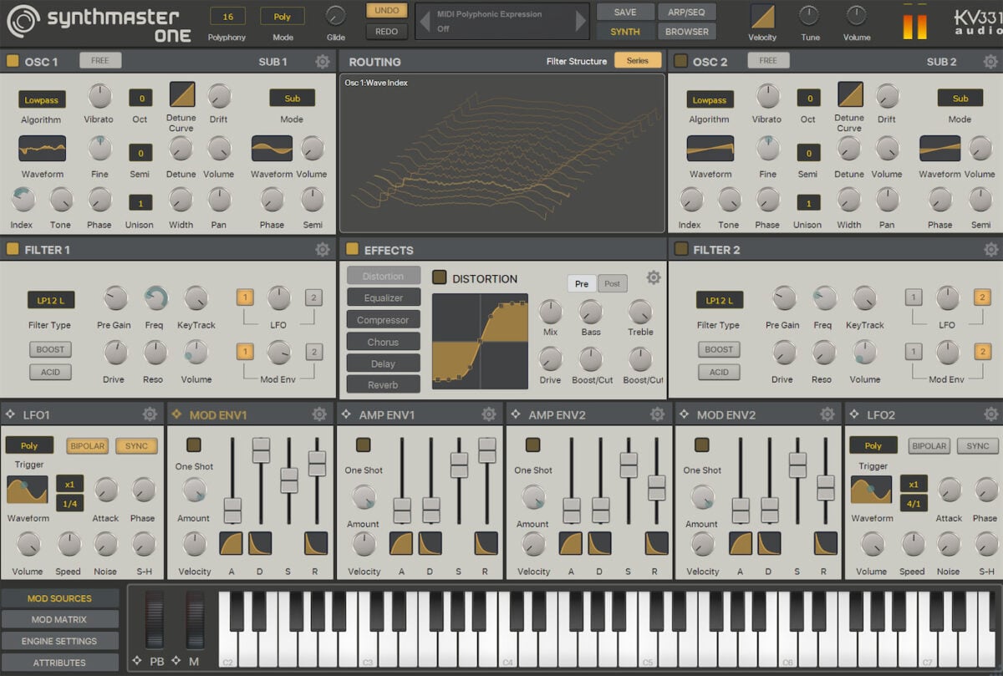The width and height of the screenshot is (1003, 676).
Task: Click the right arrow on MIDI Polyphonic Expression
Action: [580, 20]
